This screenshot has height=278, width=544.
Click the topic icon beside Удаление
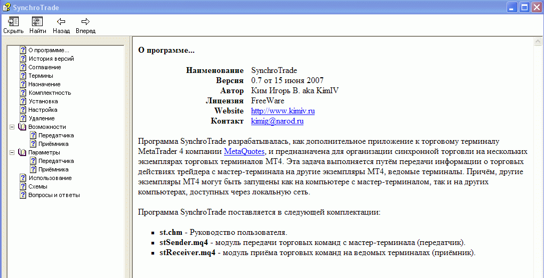click(23, 119)
